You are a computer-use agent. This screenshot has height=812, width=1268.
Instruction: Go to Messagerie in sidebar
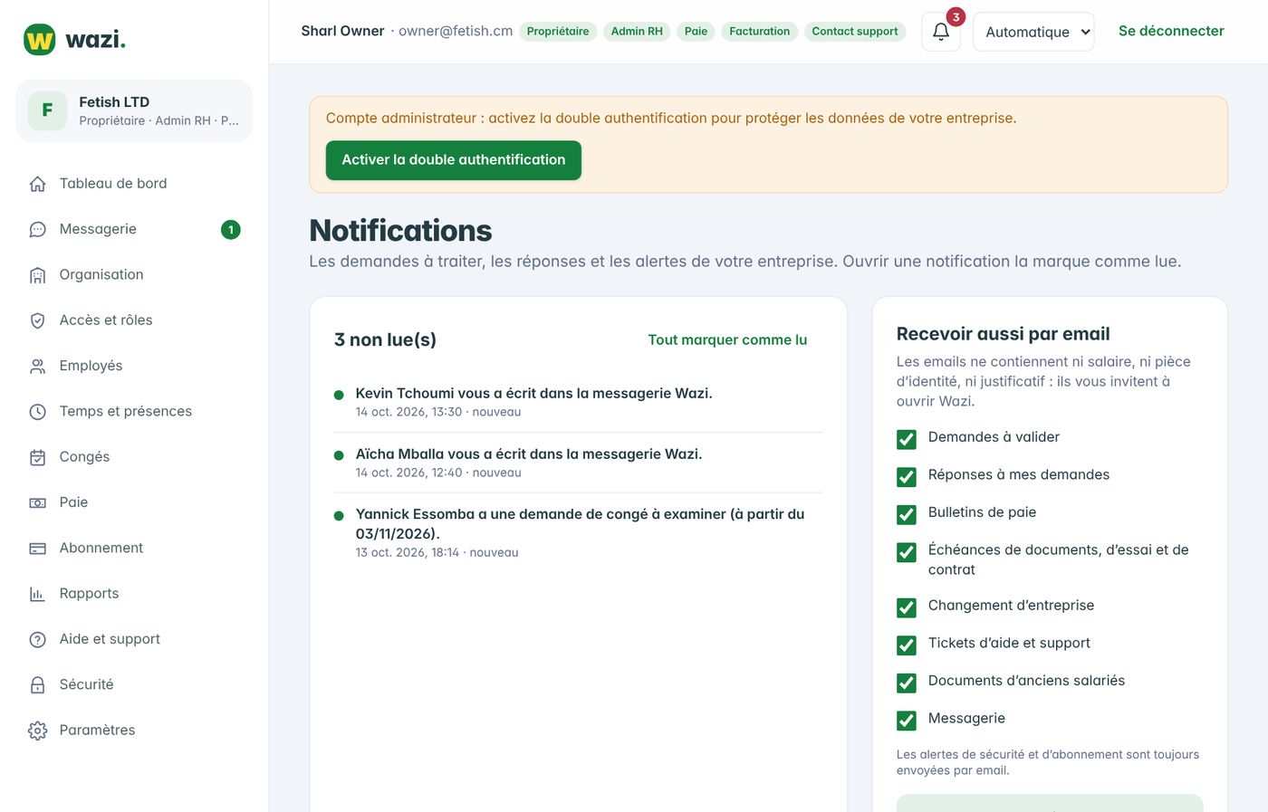[x=134, y=229]
